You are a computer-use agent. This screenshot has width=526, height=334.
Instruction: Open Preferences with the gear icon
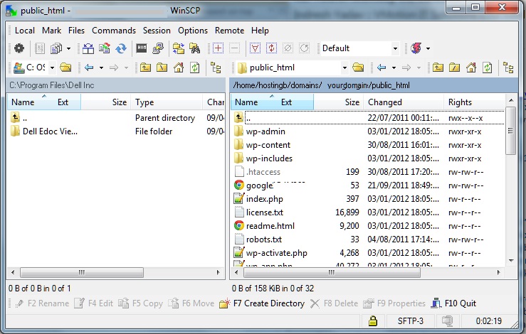point(19,48)
